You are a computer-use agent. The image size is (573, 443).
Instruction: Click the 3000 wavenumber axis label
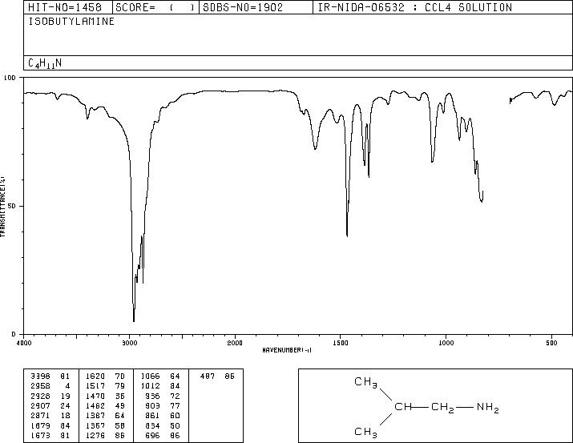(x=129, y=343)
